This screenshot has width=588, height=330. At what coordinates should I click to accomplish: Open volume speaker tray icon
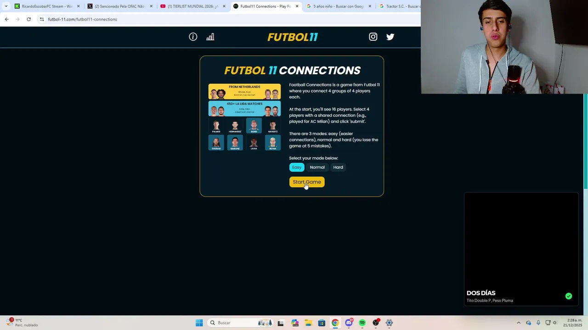click(x=555, y=323)
